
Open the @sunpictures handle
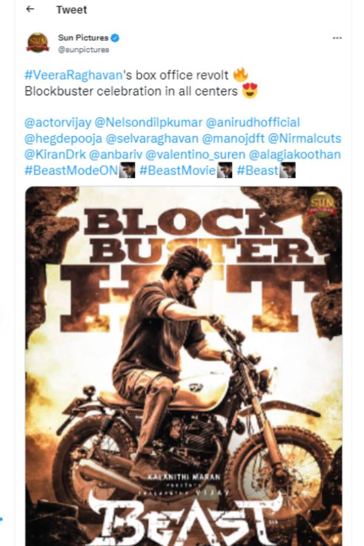[x=83, y=50]
